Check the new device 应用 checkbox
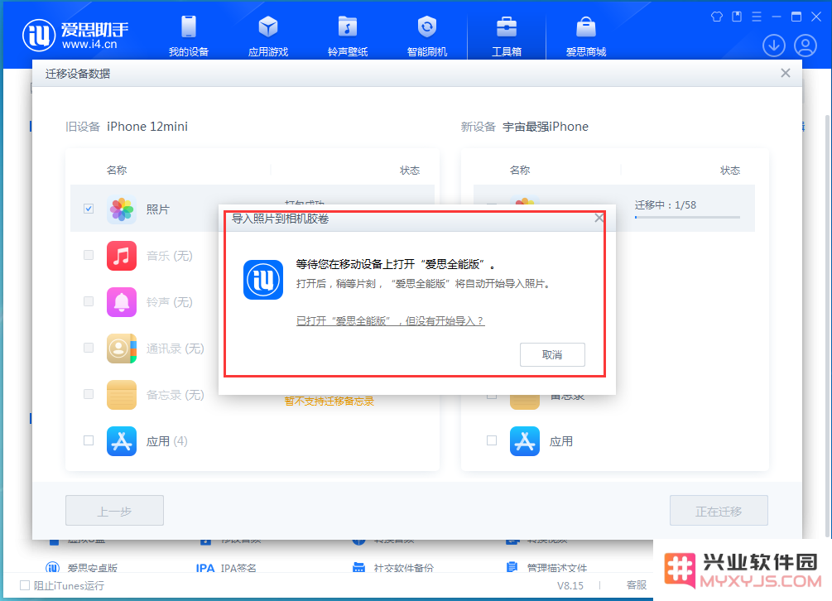The image size is (832, 601). click(492, 440)
